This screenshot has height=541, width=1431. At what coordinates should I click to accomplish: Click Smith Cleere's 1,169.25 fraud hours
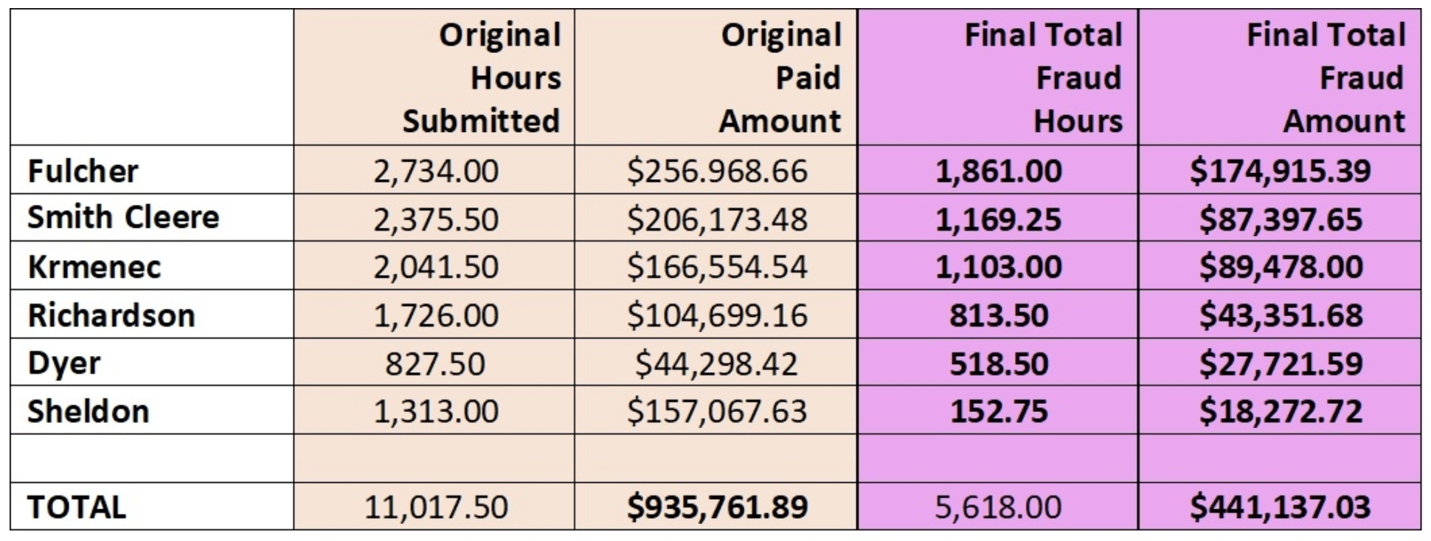point(998,217)
